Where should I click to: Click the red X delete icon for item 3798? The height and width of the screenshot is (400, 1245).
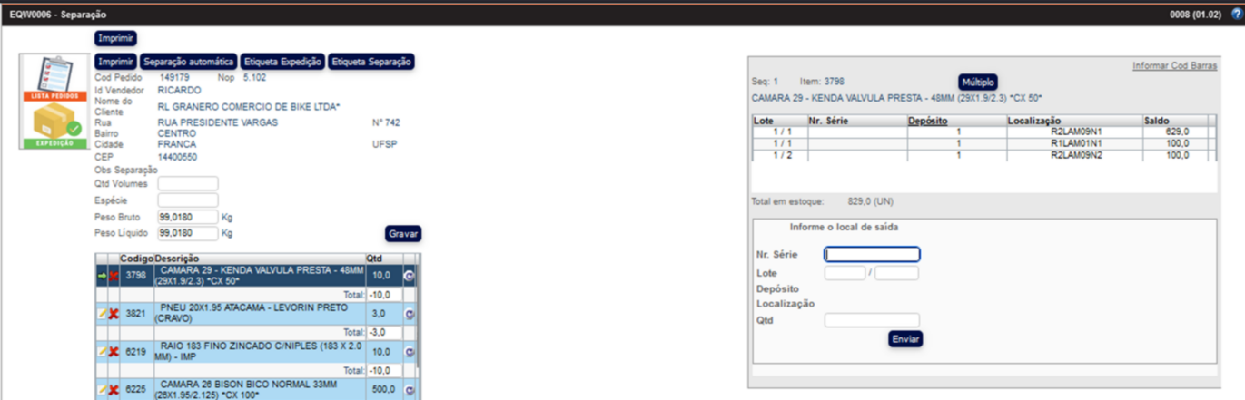pyautogui.click(x=114, y=275)
